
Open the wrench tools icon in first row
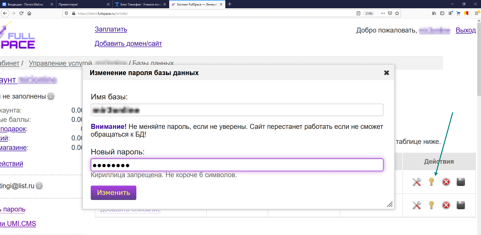point(417,182)
